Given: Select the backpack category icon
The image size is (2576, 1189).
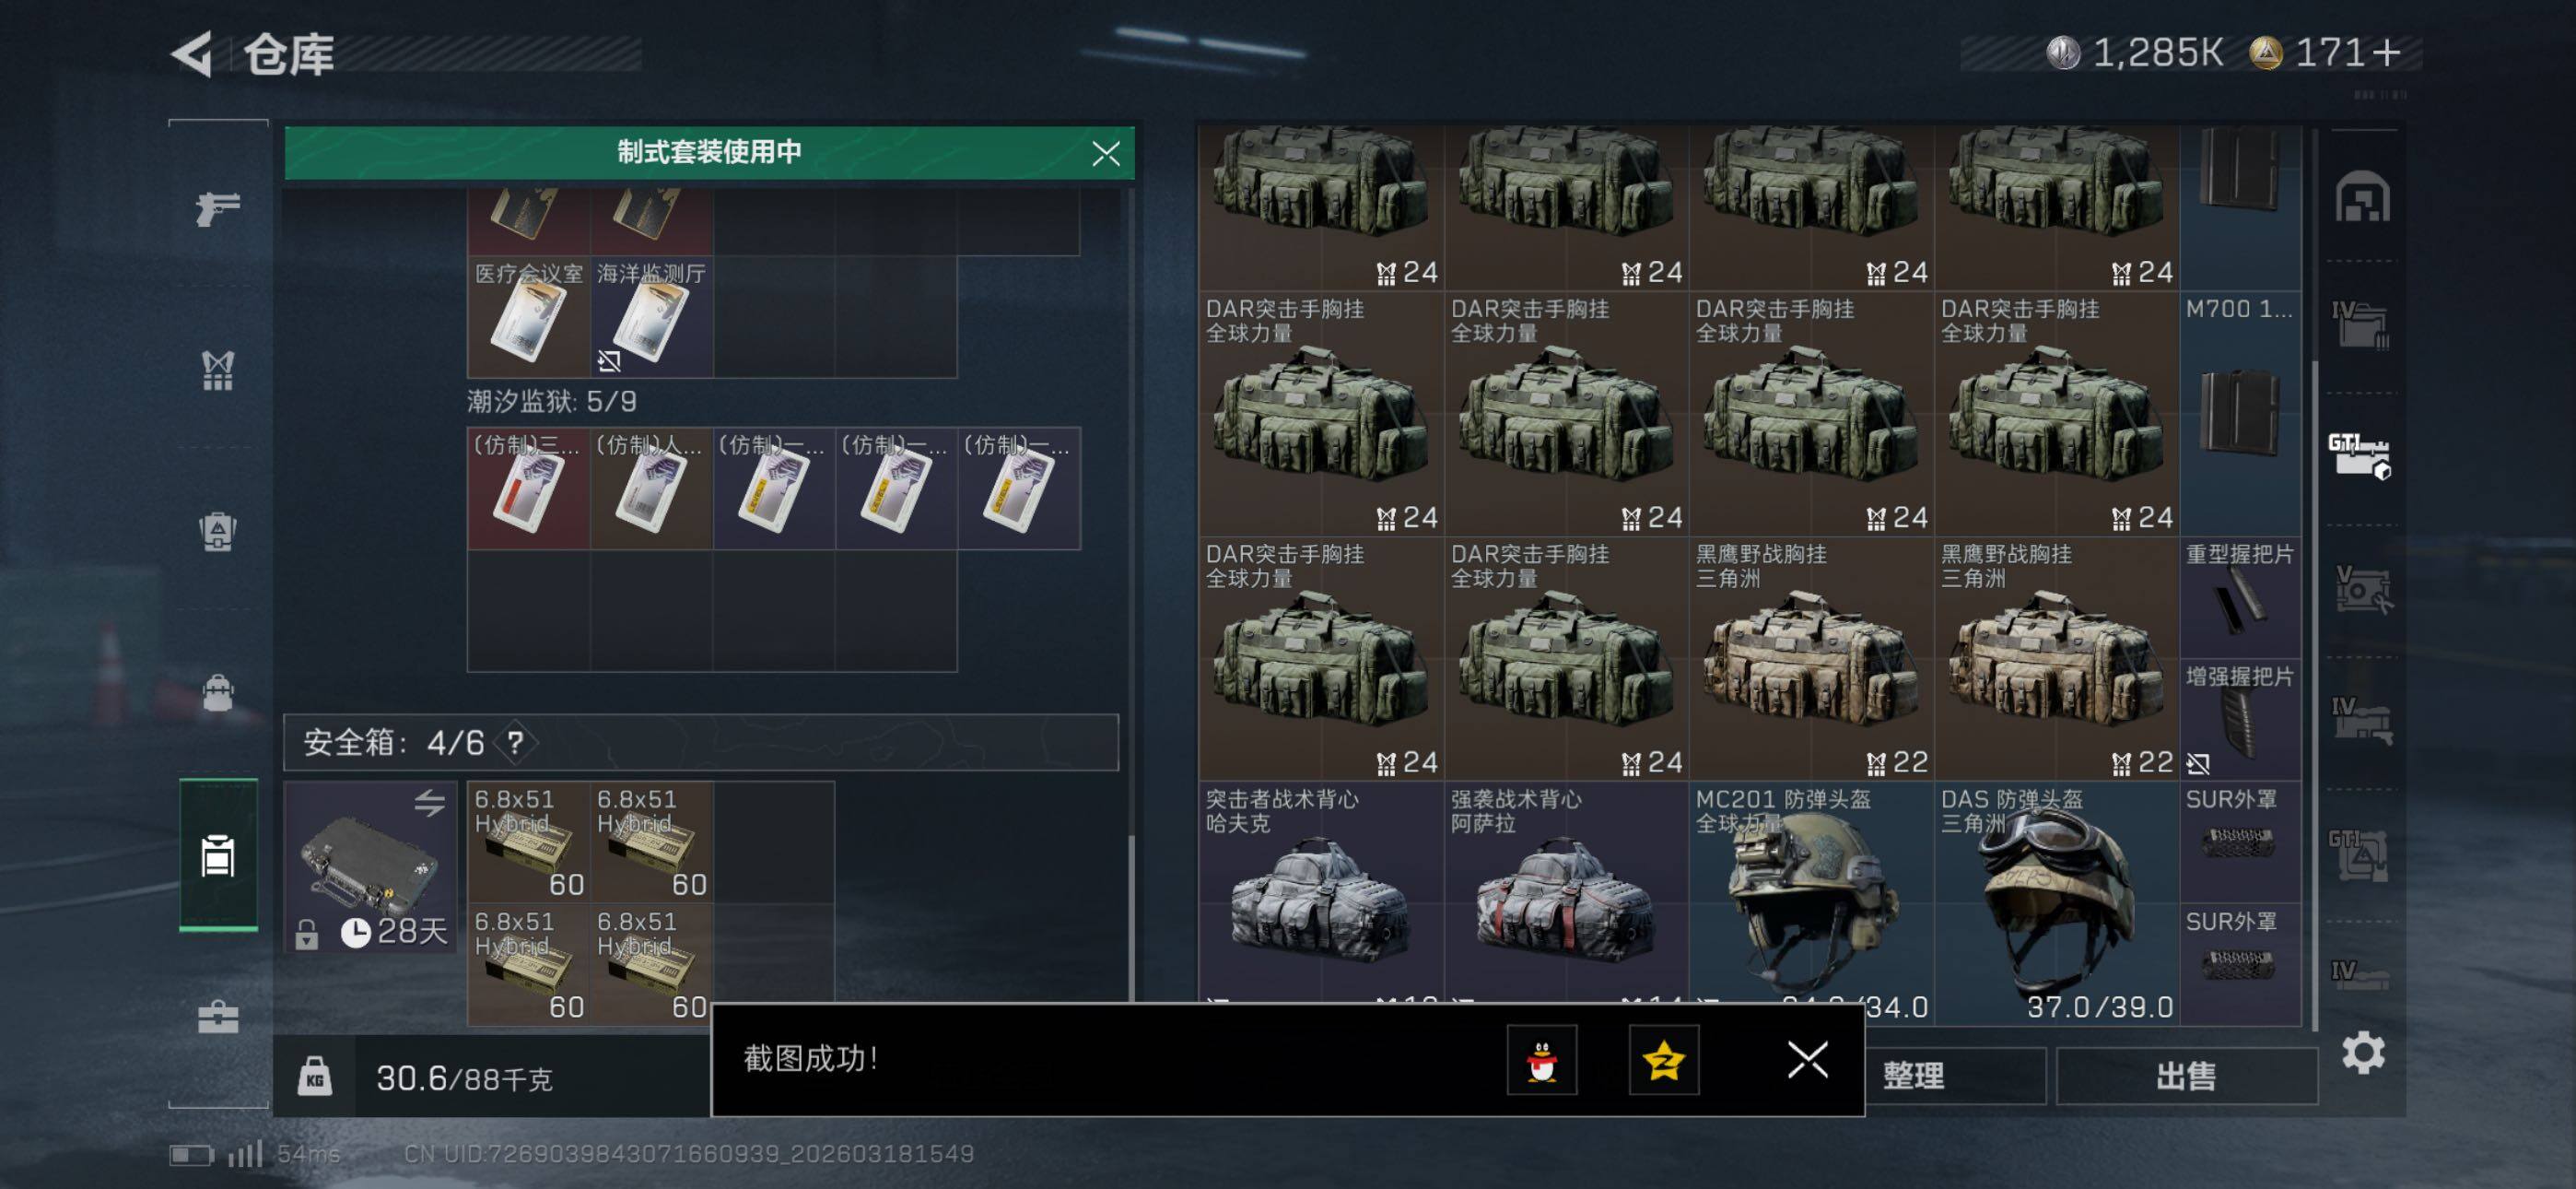Looking at the screenshot, I should click(218, 532).
